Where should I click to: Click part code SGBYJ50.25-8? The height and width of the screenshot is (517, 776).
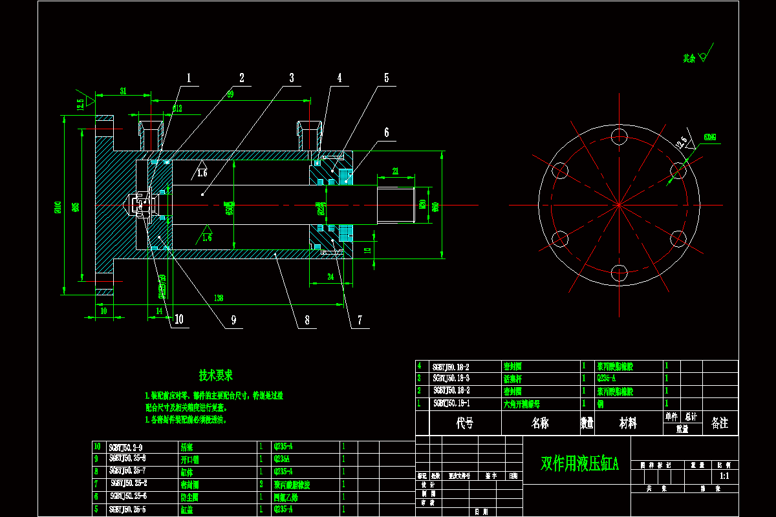(x=128, y=459)
